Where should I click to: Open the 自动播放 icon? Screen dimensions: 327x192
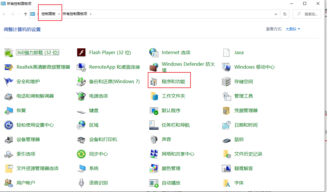[x=154, y=183]
